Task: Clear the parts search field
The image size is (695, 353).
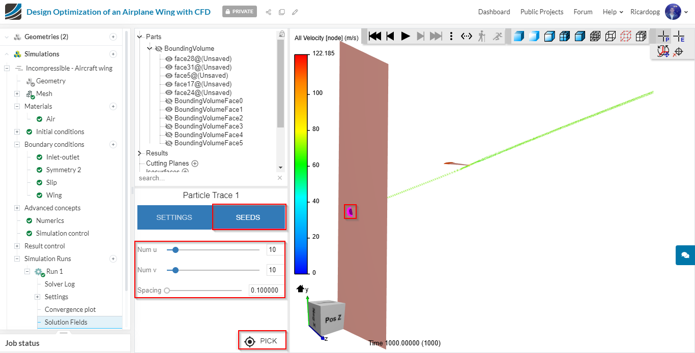Action: click(280, 178)
